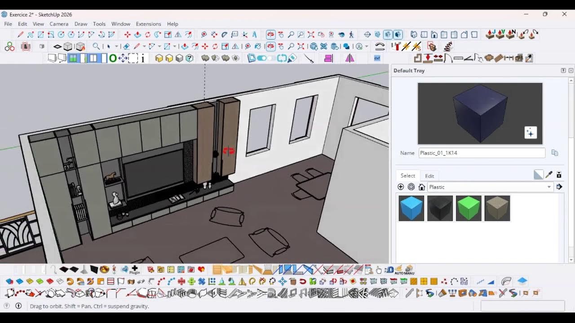Switch to the Select materials tab
The image size is (575, 323).
point(408,175)
